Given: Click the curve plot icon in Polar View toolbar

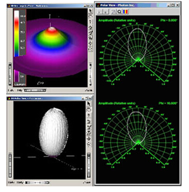Looking at the screenshot, I should pos(113,12).
